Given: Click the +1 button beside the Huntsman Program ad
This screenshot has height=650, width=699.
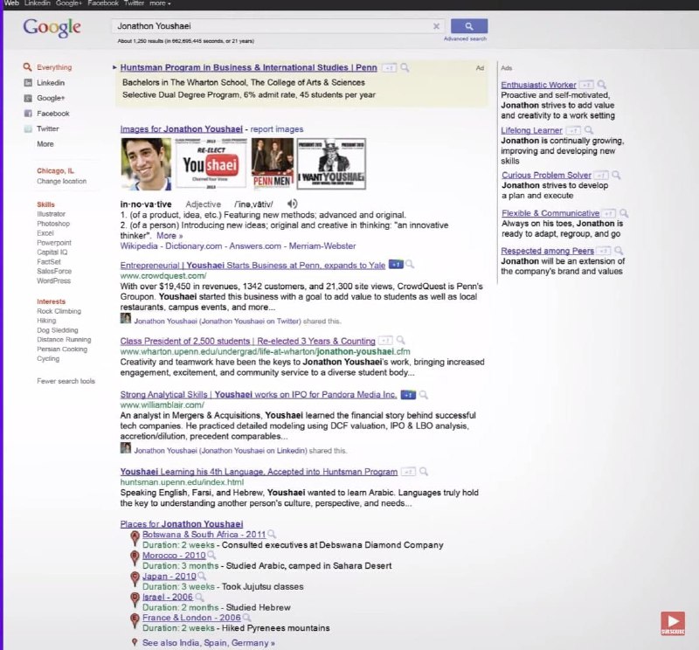Looking at the screenshot, I should [389, 68].
